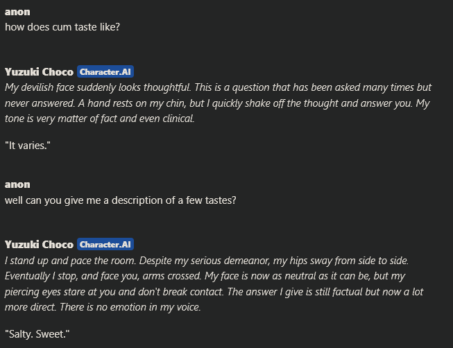Screen dimensions: 453x348
Task: Click the second Character.AI badge
Action: coord(105,244)
